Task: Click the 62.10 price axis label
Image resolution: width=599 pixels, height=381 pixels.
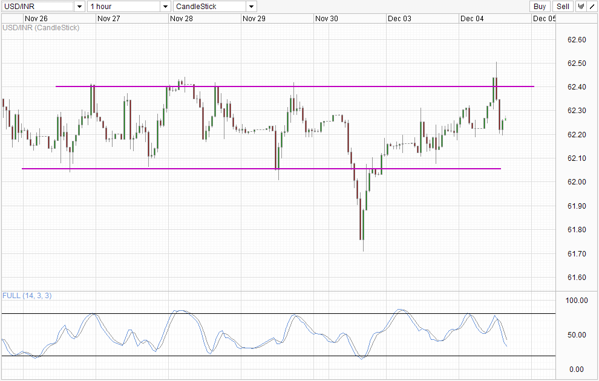Action: [577, 158]
